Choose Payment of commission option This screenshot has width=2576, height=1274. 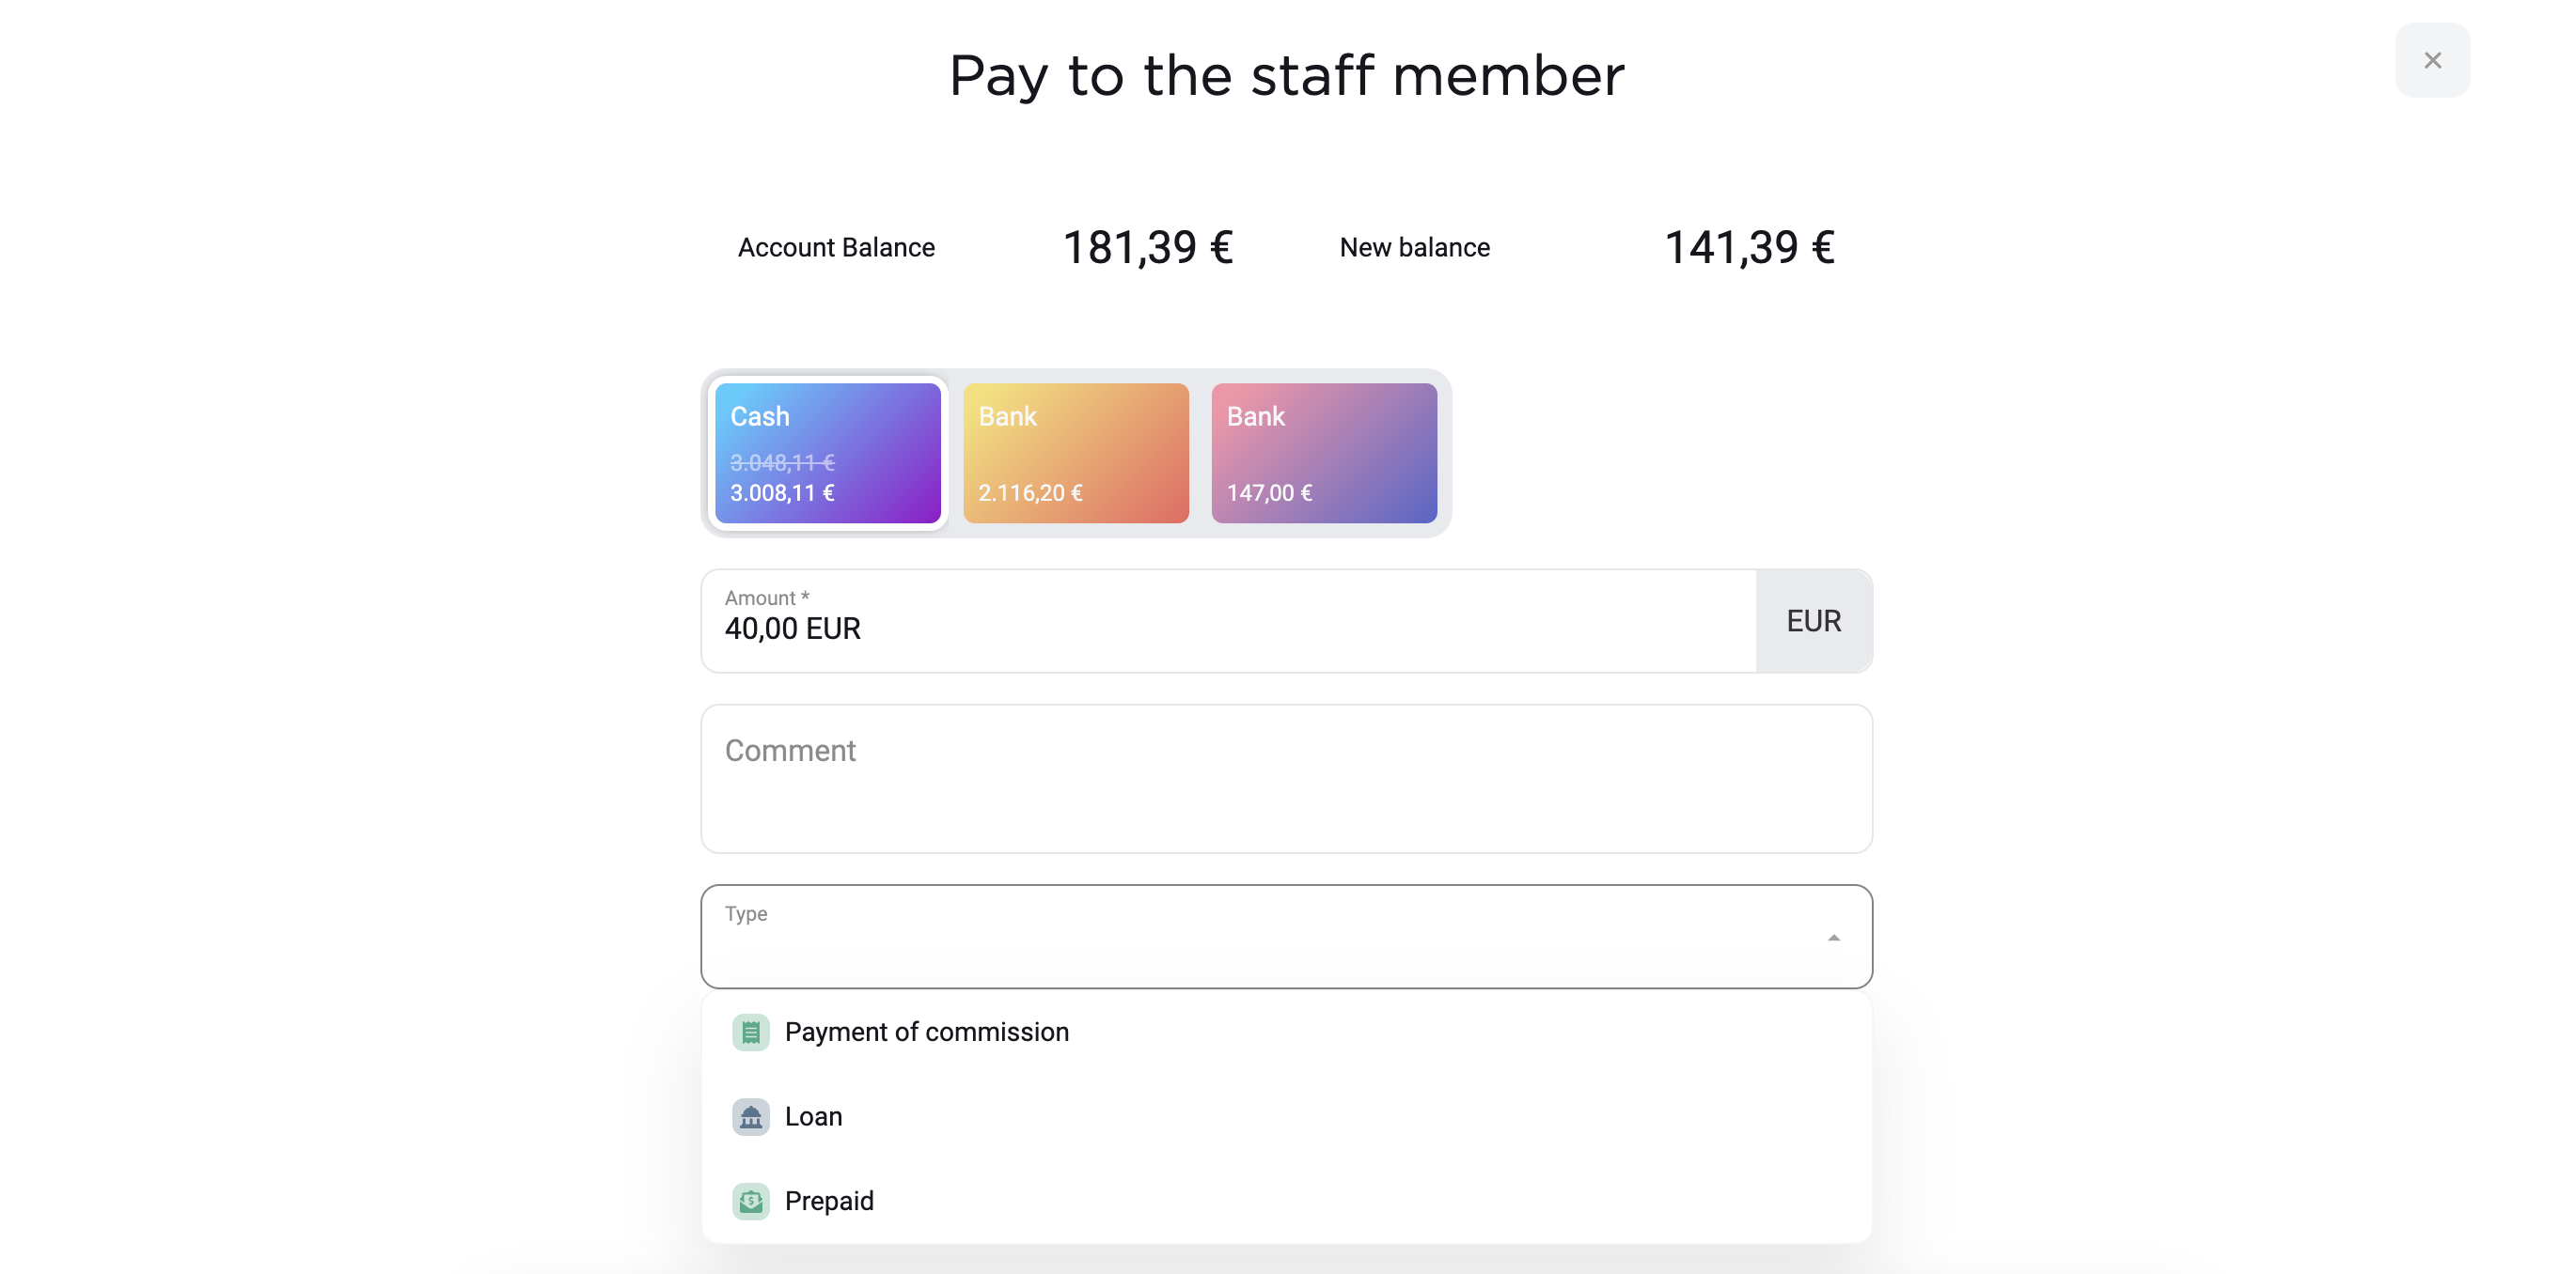tap(1286, 1032)
